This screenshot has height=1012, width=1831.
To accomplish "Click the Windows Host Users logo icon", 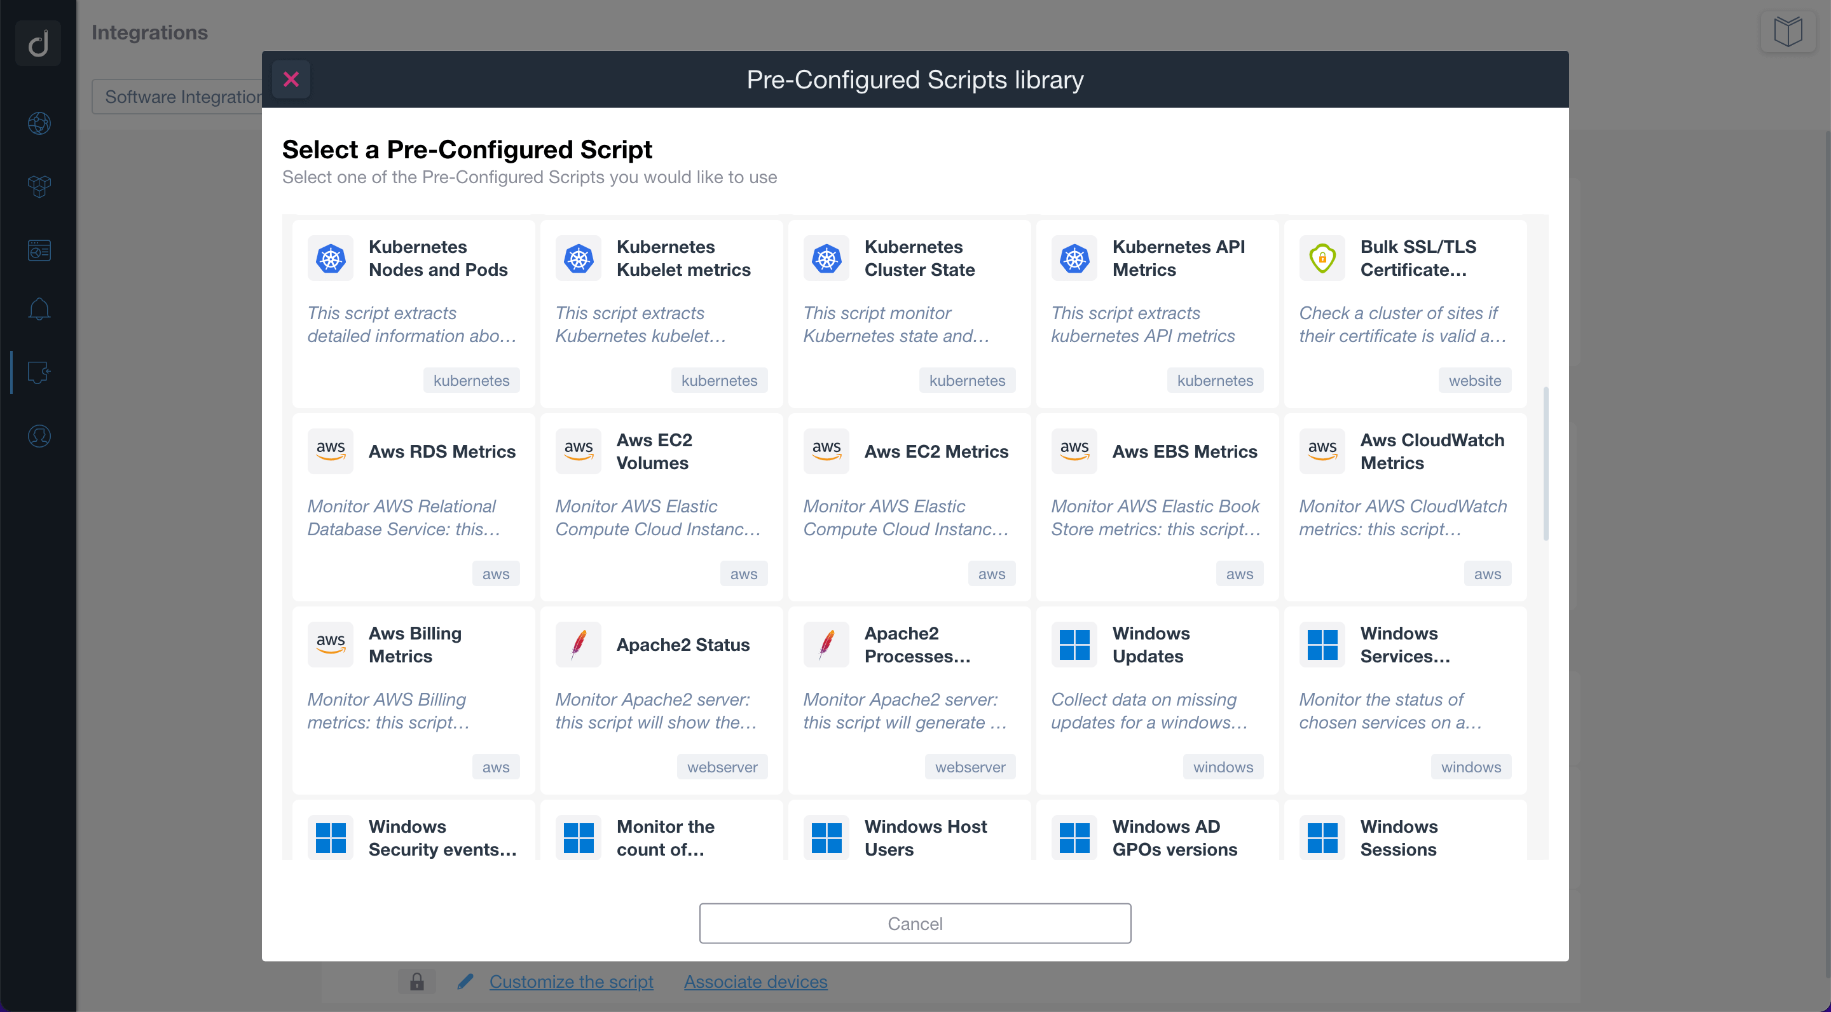I will click(x=826, y=838).
